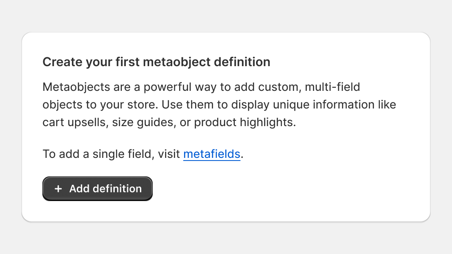
Task: Click the 'To add a single field, visit' text
Action: click(x=111, y=154)
